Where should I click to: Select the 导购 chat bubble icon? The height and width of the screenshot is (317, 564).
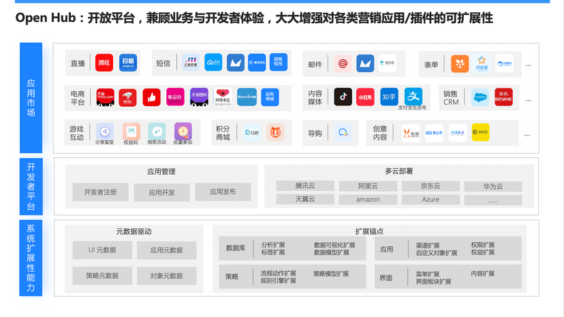click(343, 133)
